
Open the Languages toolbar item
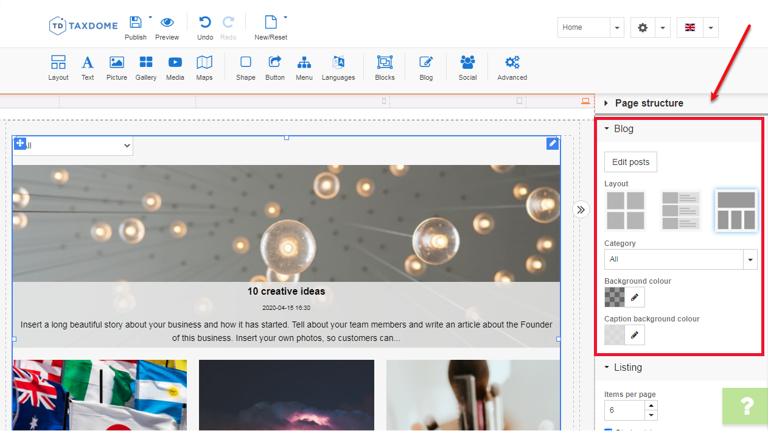coord(338,67)
